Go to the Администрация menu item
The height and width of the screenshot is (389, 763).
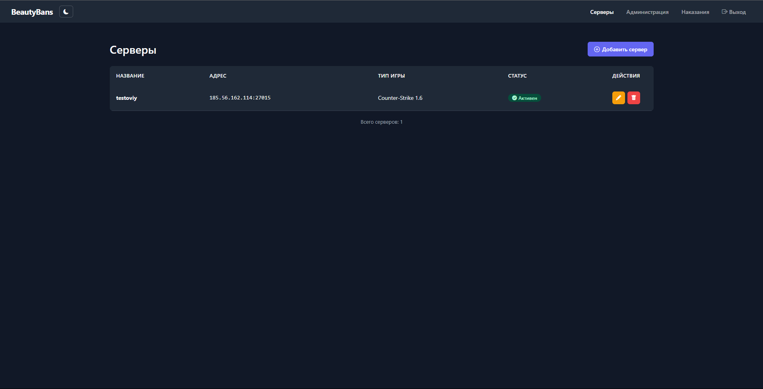(647, 12)
